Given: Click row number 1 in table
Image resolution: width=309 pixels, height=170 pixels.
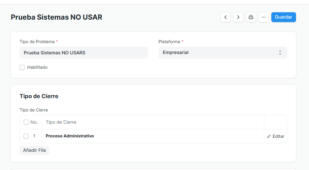Looking at the screenshot, I should pos(34,136).
